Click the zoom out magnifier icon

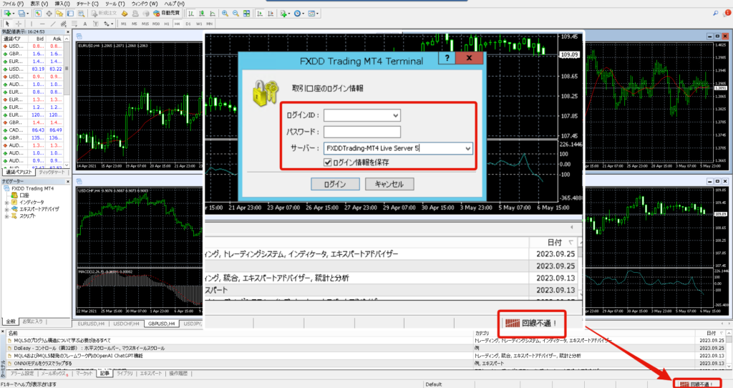[236, 14]
